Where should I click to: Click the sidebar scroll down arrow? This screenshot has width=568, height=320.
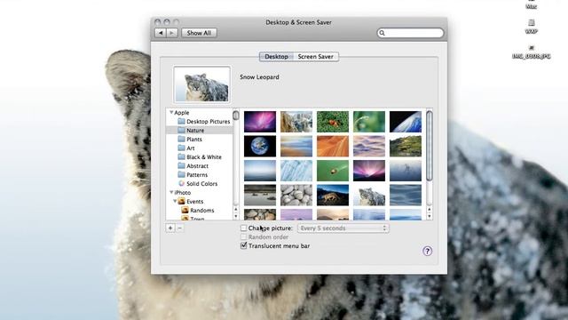click(236, 216)
